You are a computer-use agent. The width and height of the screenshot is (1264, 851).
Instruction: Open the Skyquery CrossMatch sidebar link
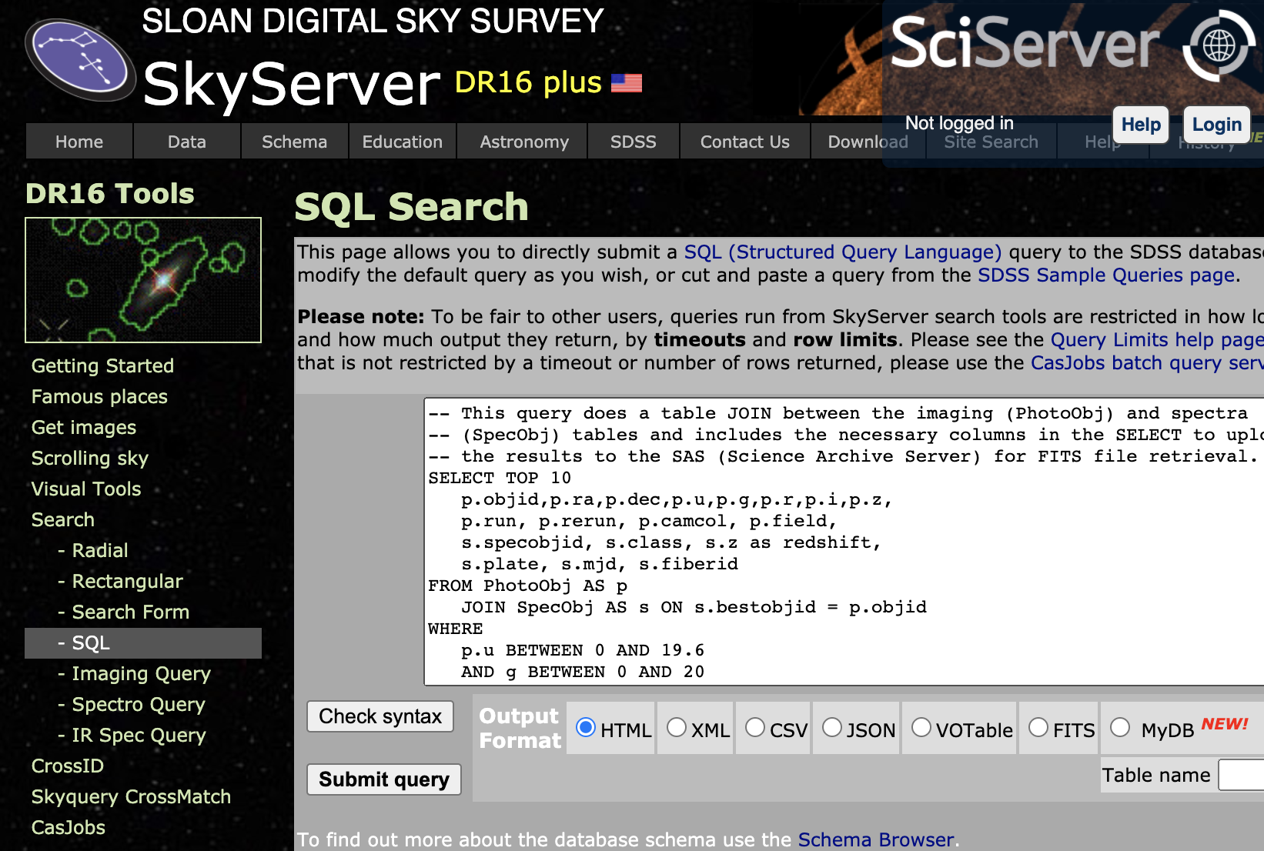pos(131,796)
